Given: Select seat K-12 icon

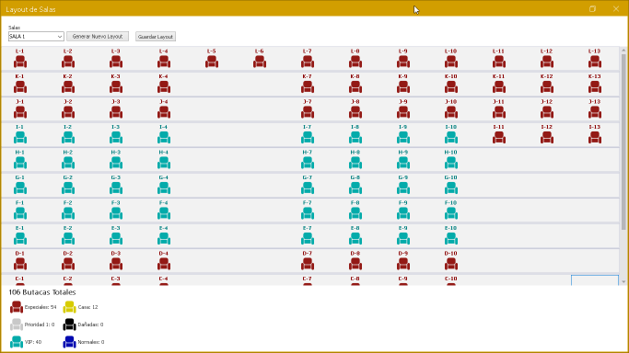Looking at the screenshot, I should pyautogui.click(x=547, y=86).
